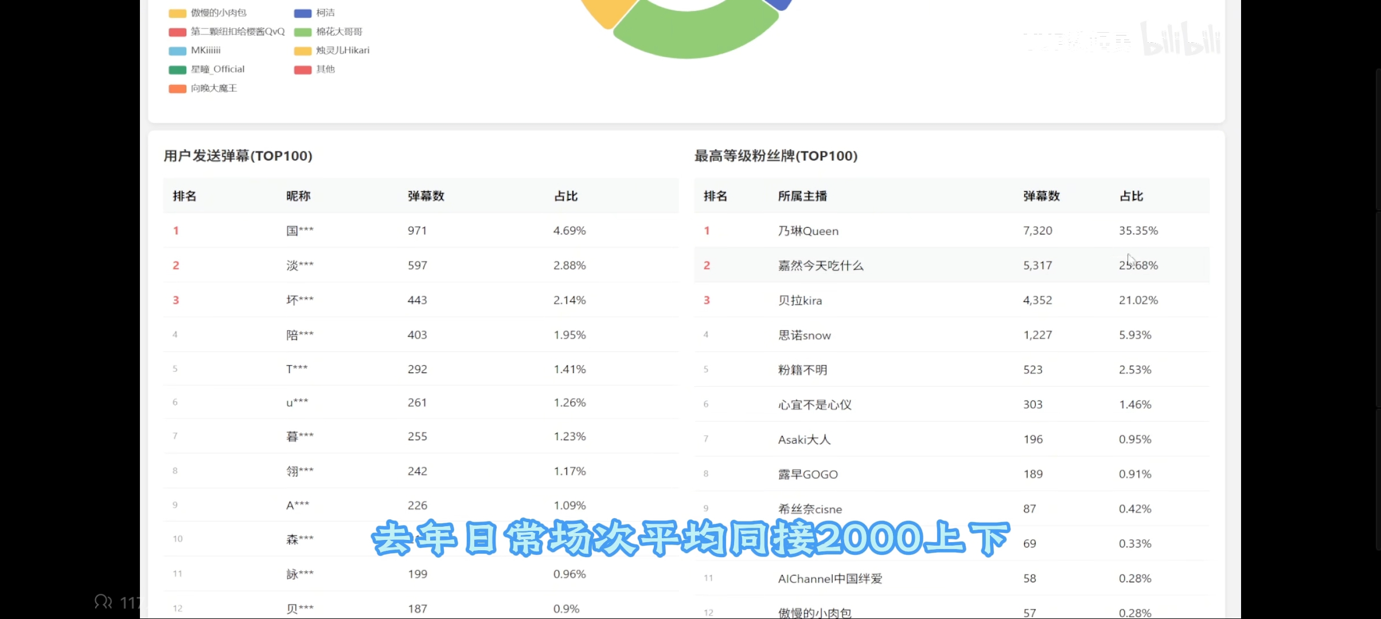Click the 露早GOGO row
1381x619 pixels.
click(807, 475)
